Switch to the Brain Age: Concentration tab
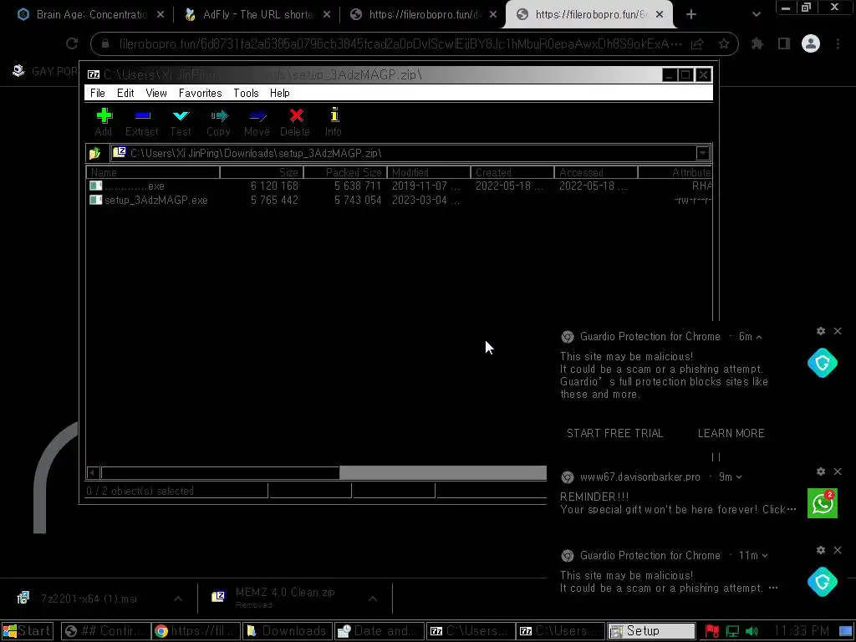Image resolution: width=856 pixels, height=642 pixels. click(90, 15)
